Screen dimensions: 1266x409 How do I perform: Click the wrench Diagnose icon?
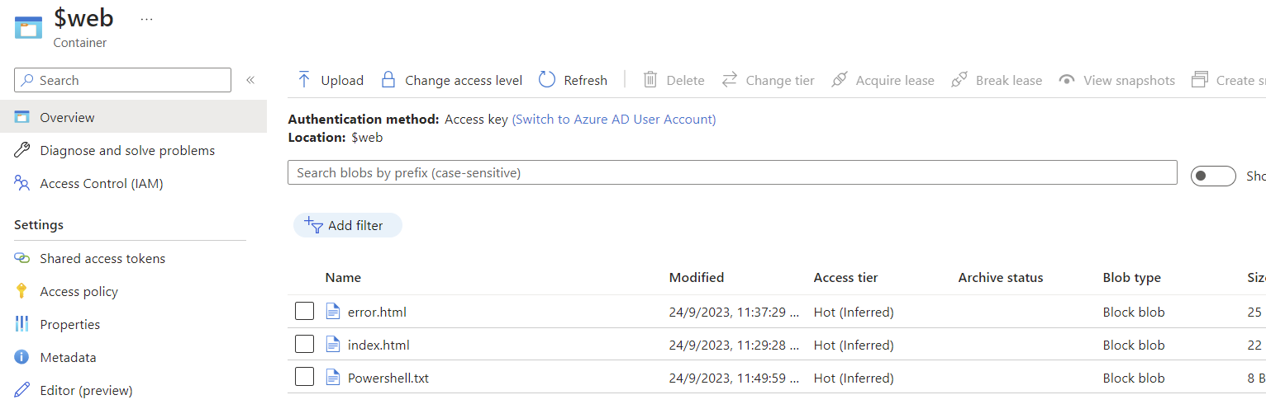22,150
